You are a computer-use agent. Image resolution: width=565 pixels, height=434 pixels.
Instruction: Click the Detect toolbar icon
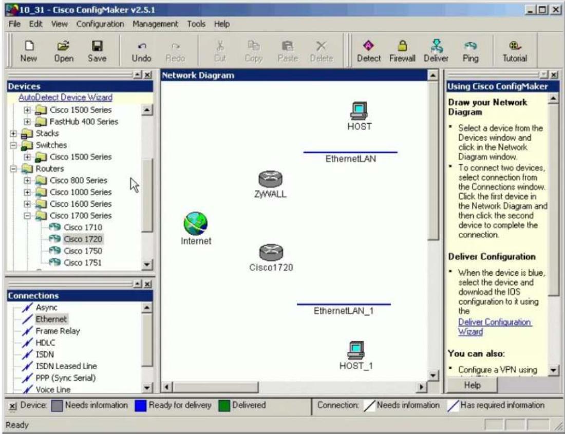click(x=368, y=51)
